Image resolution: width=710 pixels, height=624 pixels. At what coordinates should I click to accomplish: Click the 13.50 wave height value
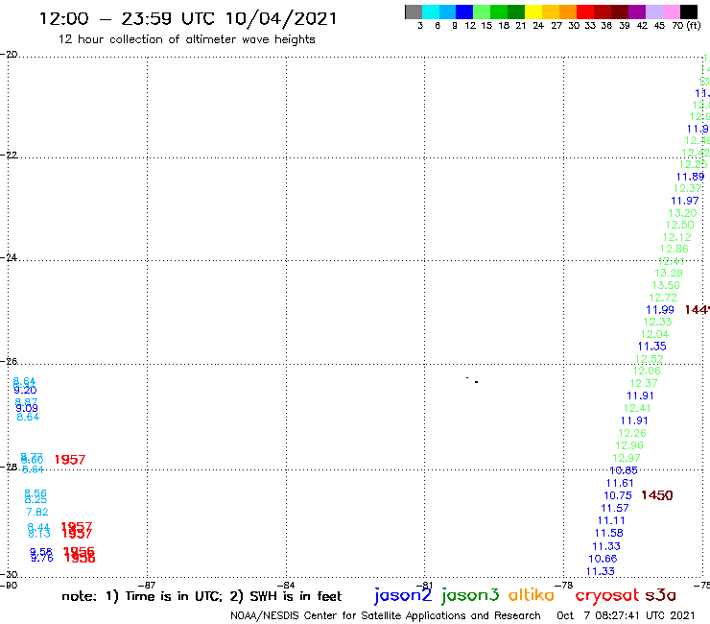point(666,285)
